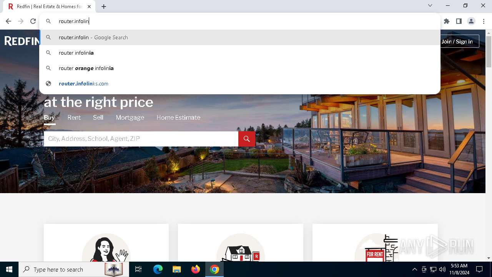Screen dimensions: 492x277
Task: Open the Chrome profile avatar icon
Action: tap(471, 21)
